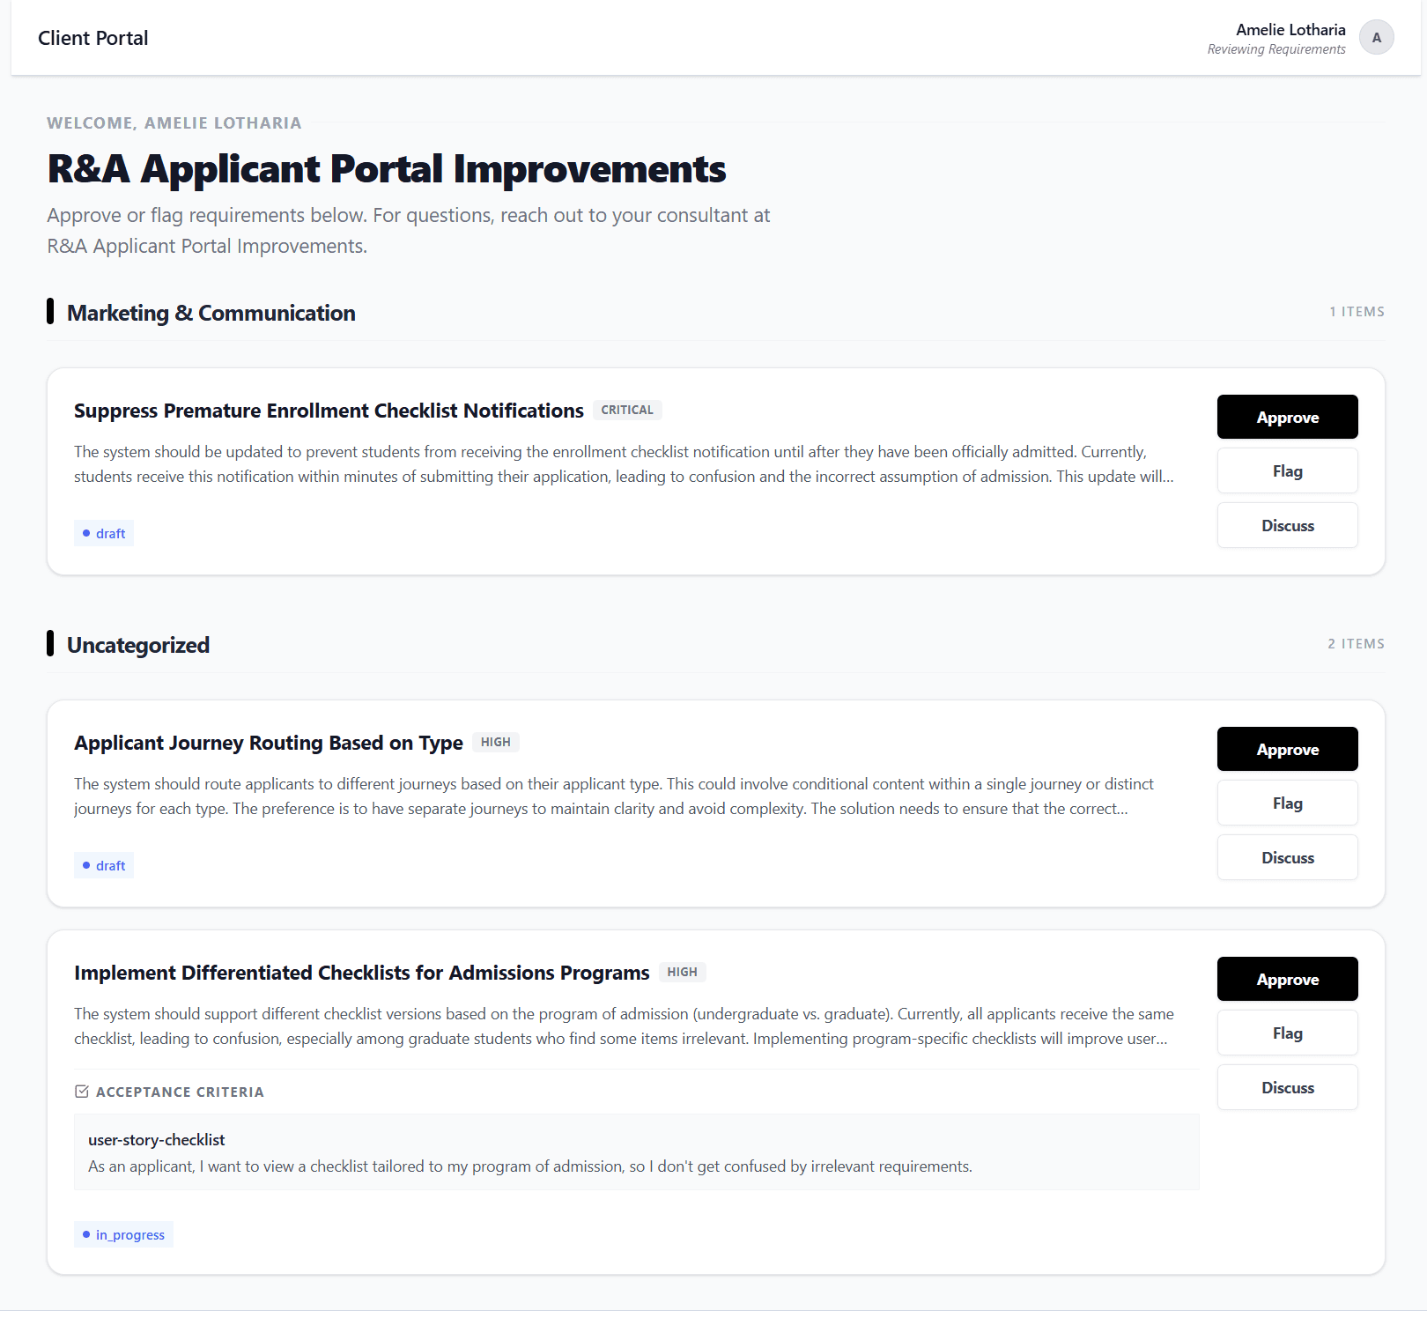Collapse the Marketing & Communication section

(212, 312)
